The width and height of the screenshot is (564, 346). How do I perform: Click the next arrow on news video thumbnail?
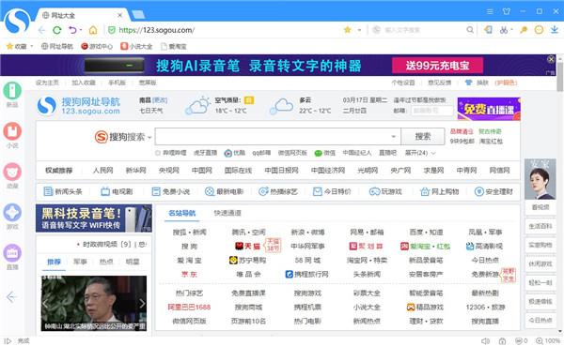(142, 303)
